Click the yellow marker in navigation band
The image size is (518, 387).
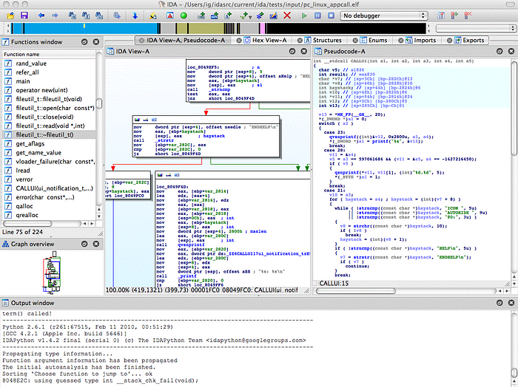tap(84, 26)
